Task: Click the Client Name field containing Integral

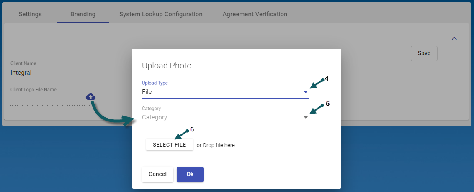Action: pyautogui.click(x=67, y=73)
